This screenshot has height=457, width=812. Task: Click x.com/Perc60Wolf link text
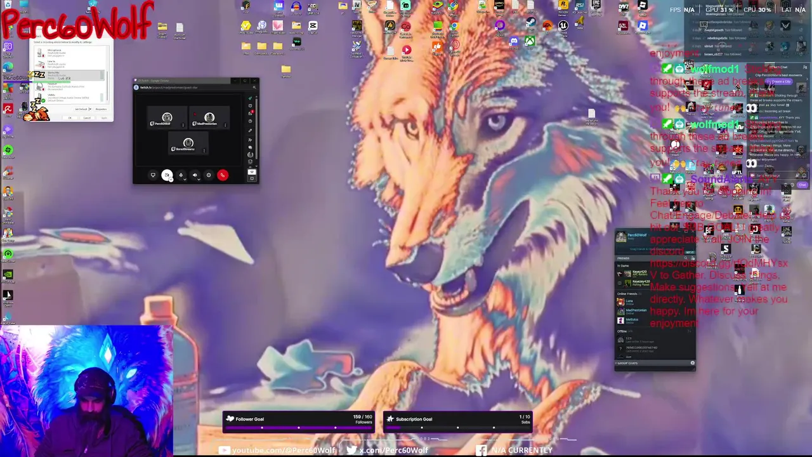[x=394, y=451]
